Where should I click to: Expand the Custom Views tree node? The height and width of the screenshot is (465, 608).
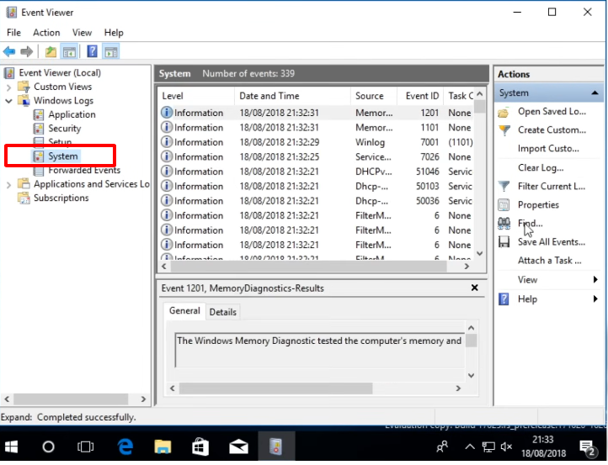(x=9, y=87)
